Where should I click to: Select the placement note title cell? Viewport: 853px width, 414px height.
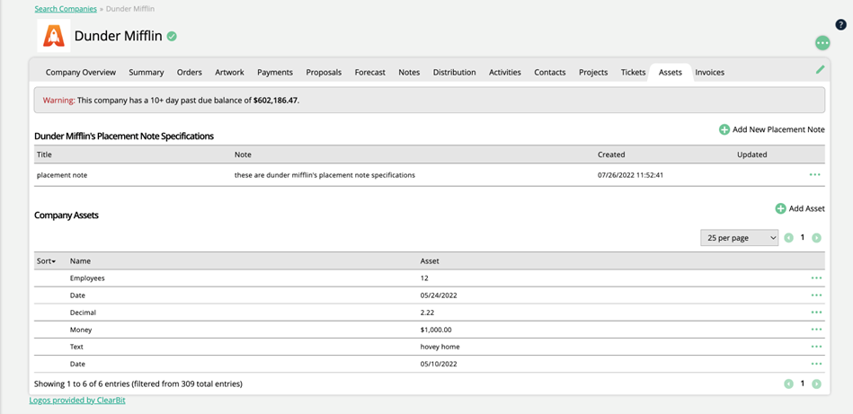click(62, 175)
